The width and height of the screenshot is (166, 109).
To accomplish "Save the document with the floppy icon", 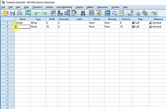I will point(12,13).
